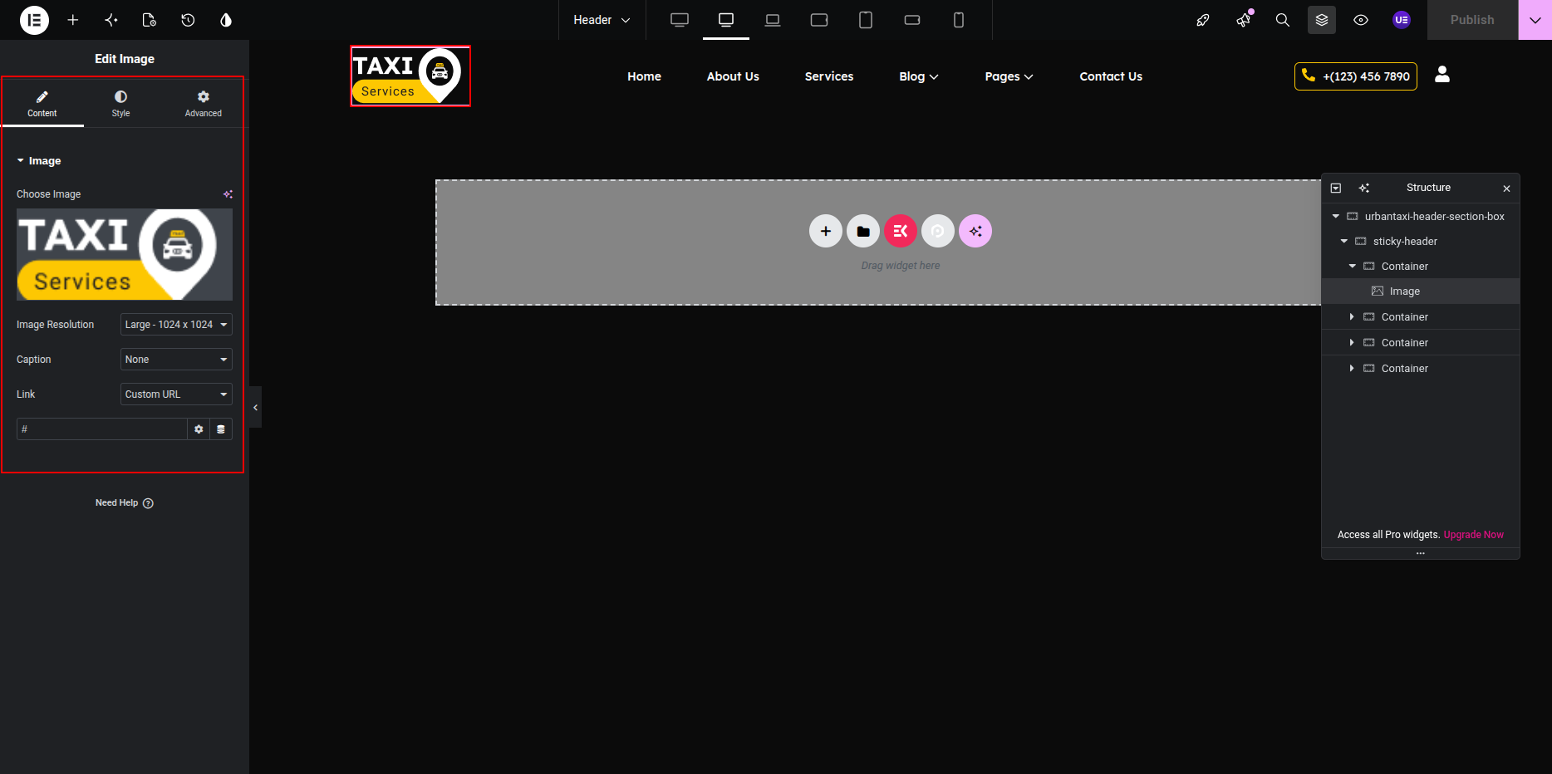Collapse urbantaxi-header-section-box in Structure
The image size is (1552, 774).
click(1336, 216)
